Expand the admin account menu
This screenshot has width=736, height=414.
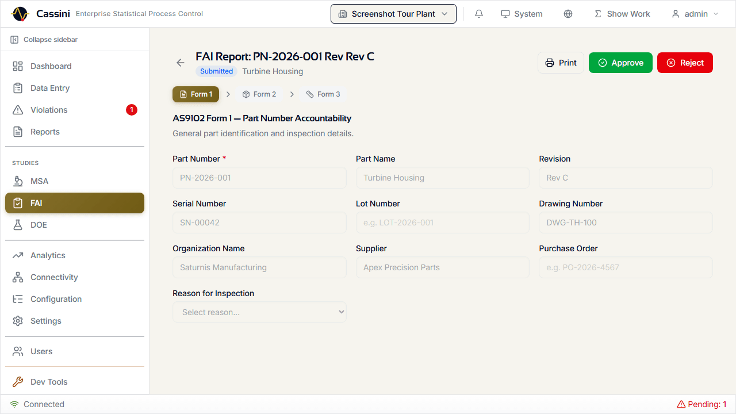[694, 13]
